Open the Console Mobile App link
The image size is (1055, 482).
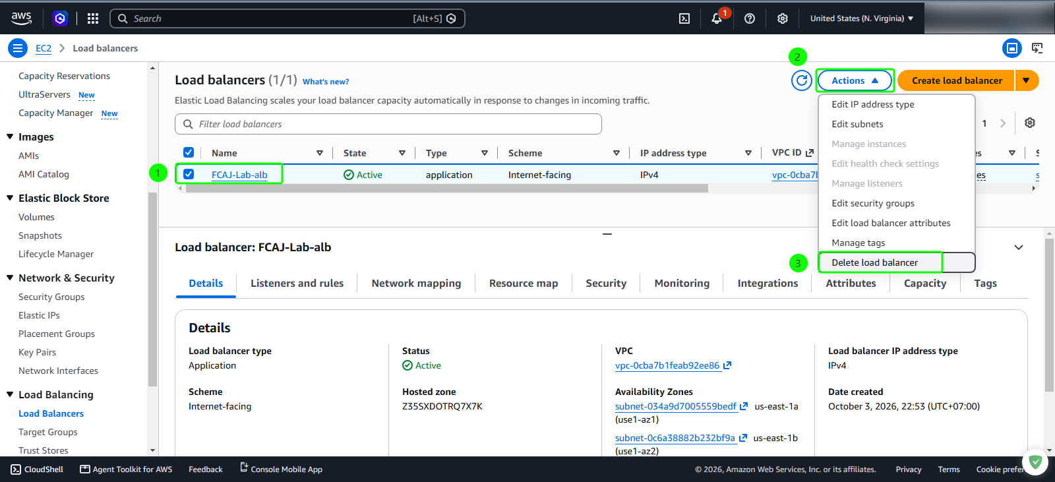click(281, 469)
